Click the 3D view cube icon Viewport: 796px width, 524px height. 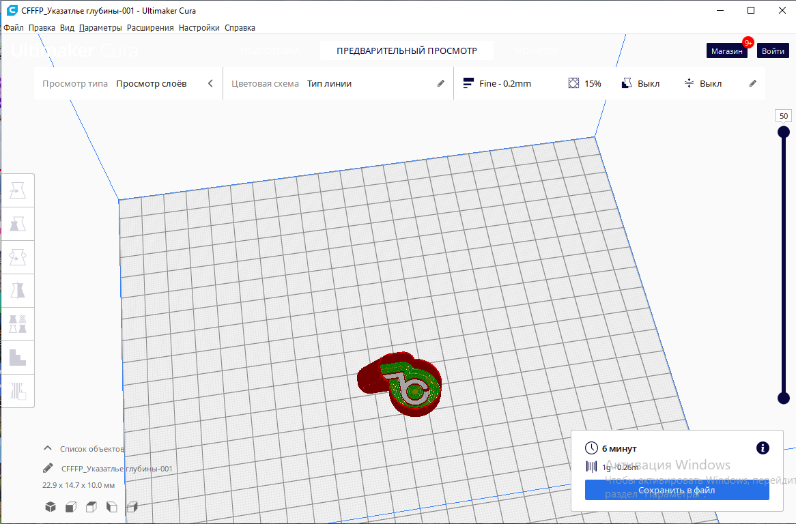[x=51, y=507]
